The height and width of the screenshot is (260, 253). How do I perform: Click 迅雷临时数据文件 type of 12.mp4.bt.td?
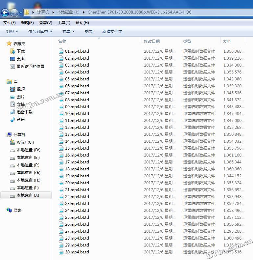tap(199, 127)
